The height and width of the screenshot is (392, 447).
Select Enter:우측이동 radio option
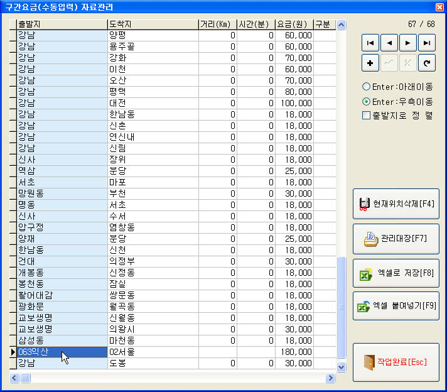[x=397, y=102]
